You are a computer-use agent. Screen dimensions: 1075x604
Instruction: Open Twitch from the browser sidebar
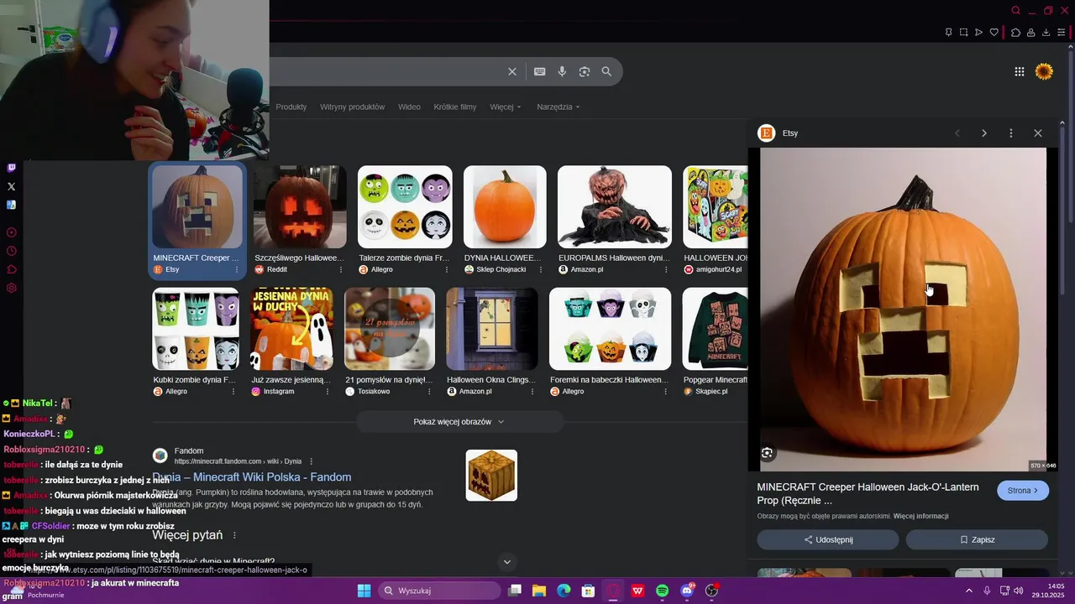pos(11,168)
